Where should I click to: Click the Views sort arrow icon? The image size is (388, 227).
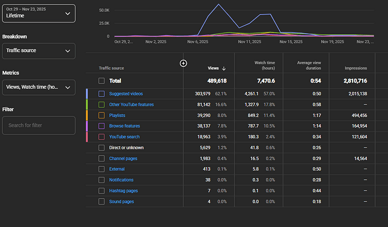(x=225, y=68)
